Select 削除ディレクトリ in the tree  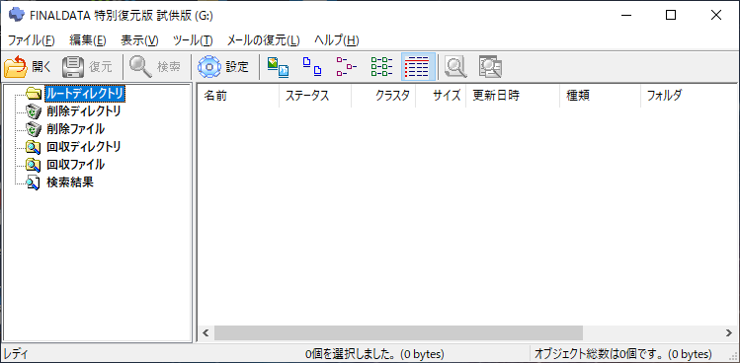coord(84,111)
